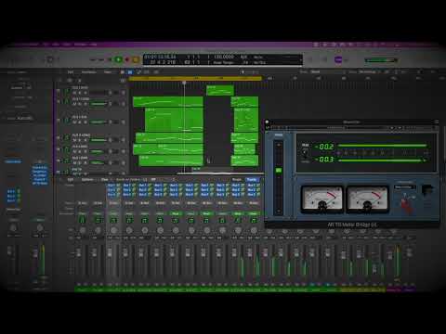Open the Mixer Edit menu
The height and width of the screenshot is (334, 446).
pos(71,180)
